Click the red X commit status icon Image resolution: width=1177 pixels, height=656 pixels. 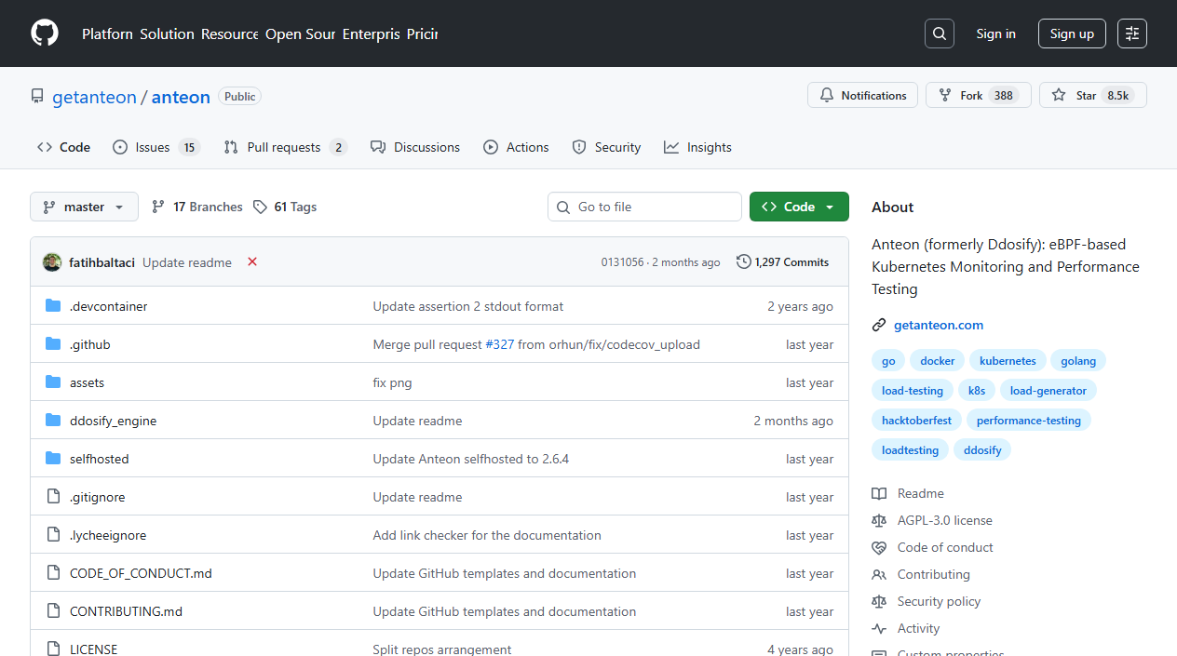[252, 262]
